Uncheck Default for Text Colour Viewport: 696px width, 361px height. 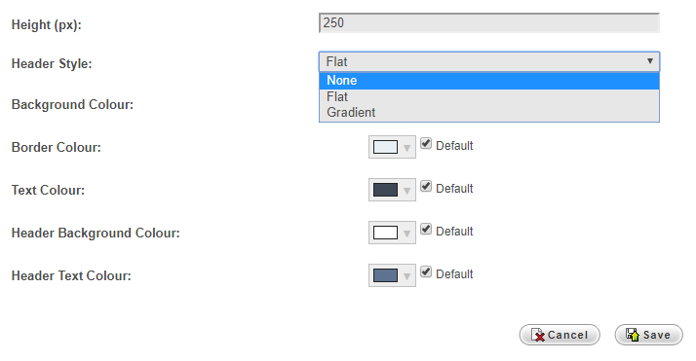[426, 187]
